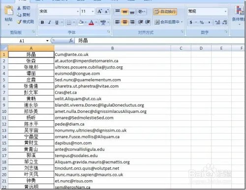The width and height of the screenshot is (246, 190).
Task: Click the Cut scissors icon
Action: tap(19, 8)
